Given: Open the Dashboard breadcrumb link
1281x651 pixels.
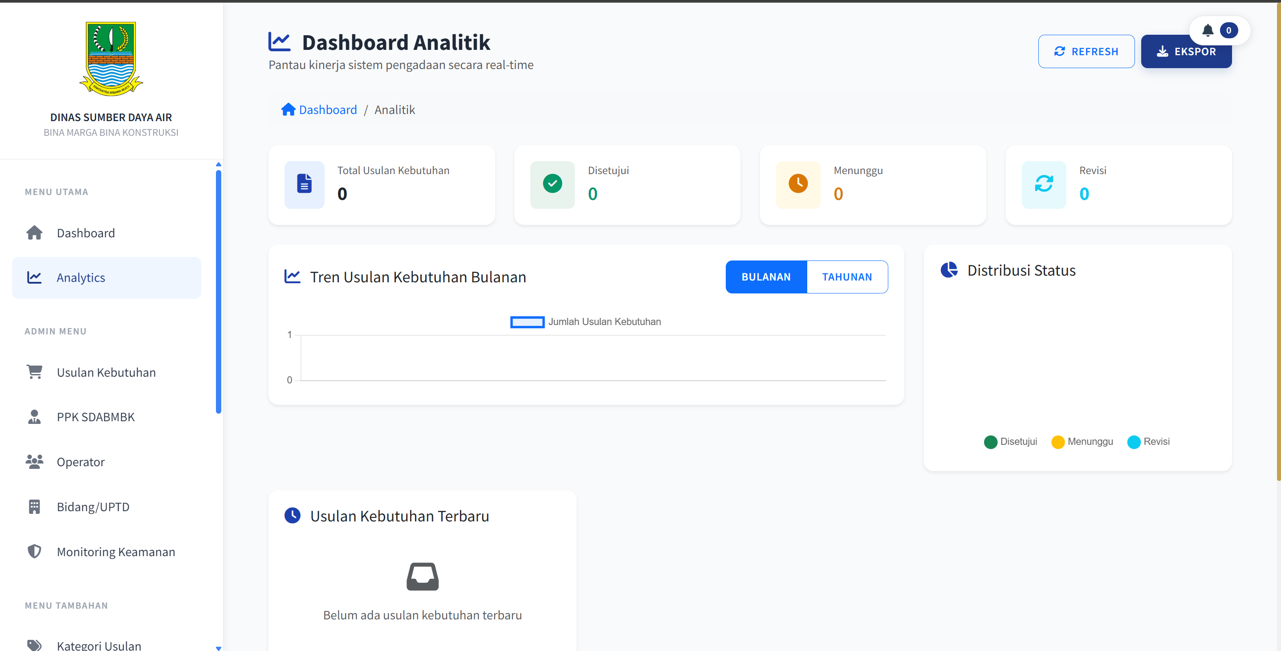Looking at the screenshot, I should point(328,110).
